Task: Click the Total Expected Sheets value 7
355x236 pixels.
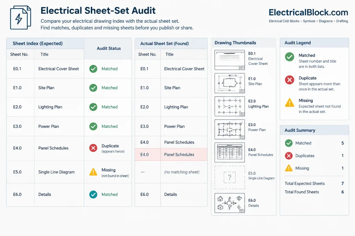Action: pyautogui.click(x=343, y=183)
